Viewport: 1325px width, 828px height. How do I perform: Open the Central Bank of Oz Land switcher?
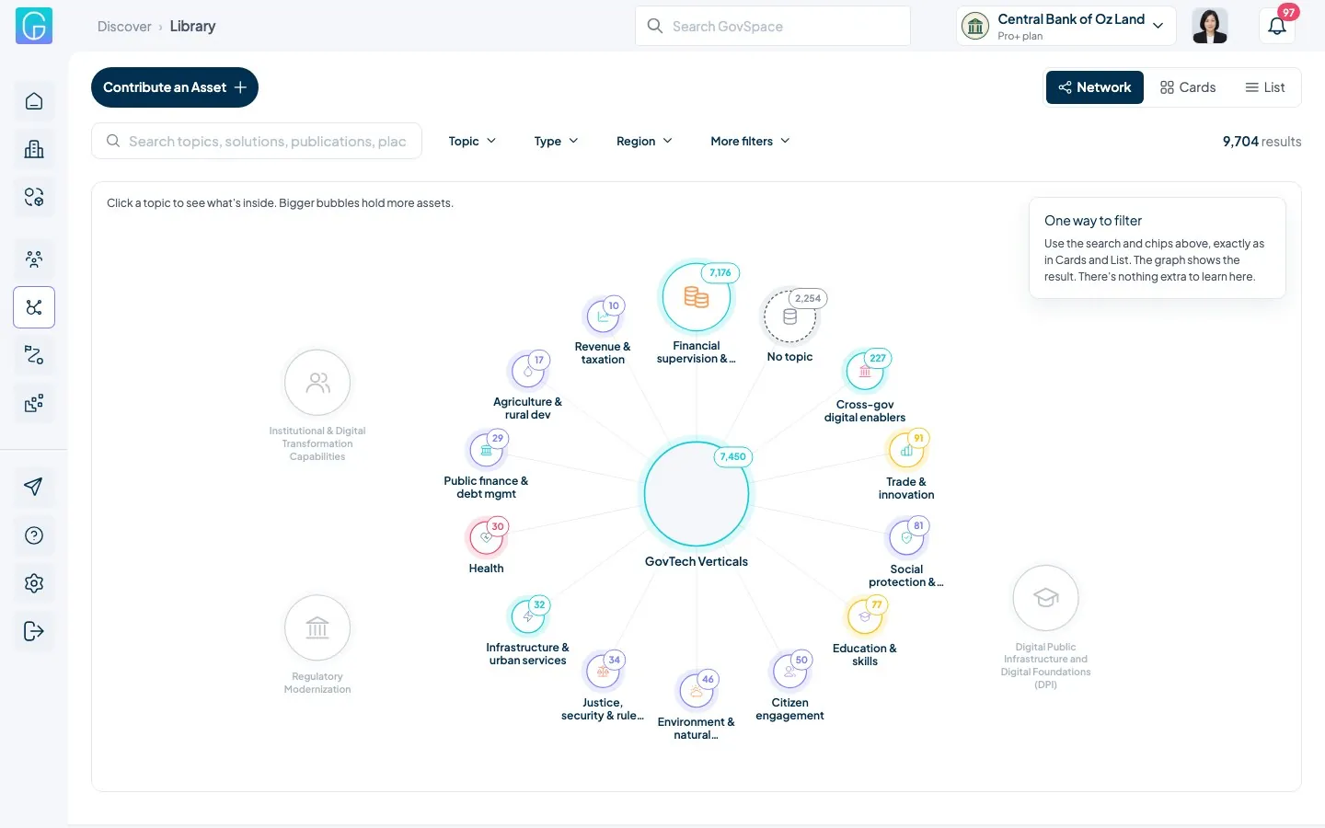[1066, 26]
